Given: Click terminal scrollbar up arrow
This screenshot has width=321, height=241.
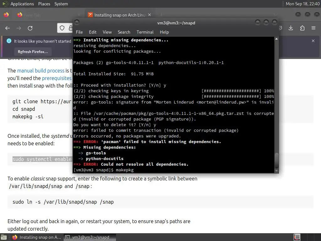Looking at the screenshot, I should pyautogui.click(x=276, y=39).
